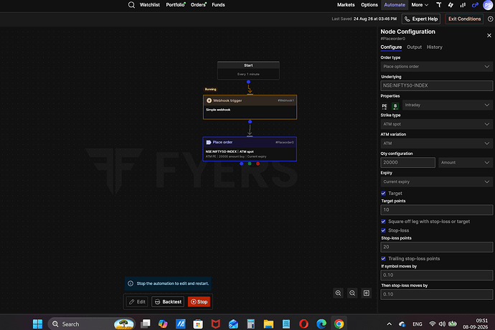The width and height of the screenshot is (495, 330).
Task: Click the red output dot under Place order
Action: coord(258,164)
